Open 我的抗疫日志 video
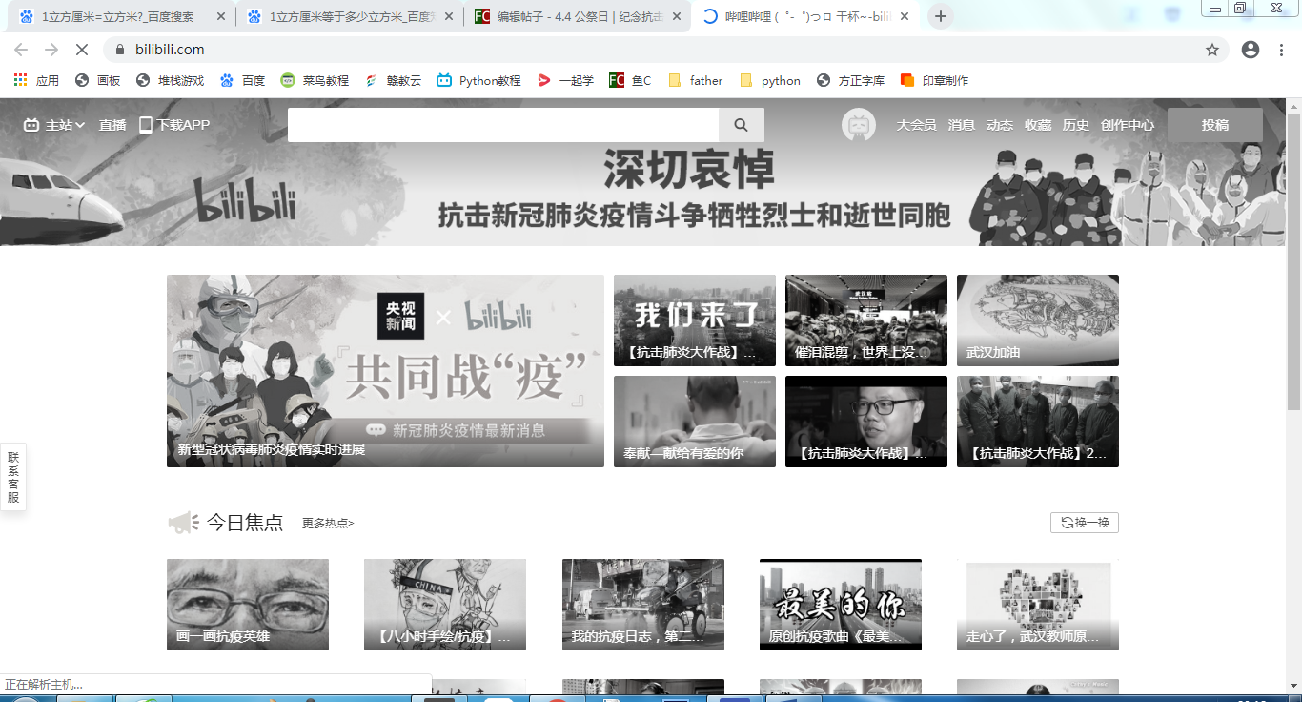 [x=643, y=605]
